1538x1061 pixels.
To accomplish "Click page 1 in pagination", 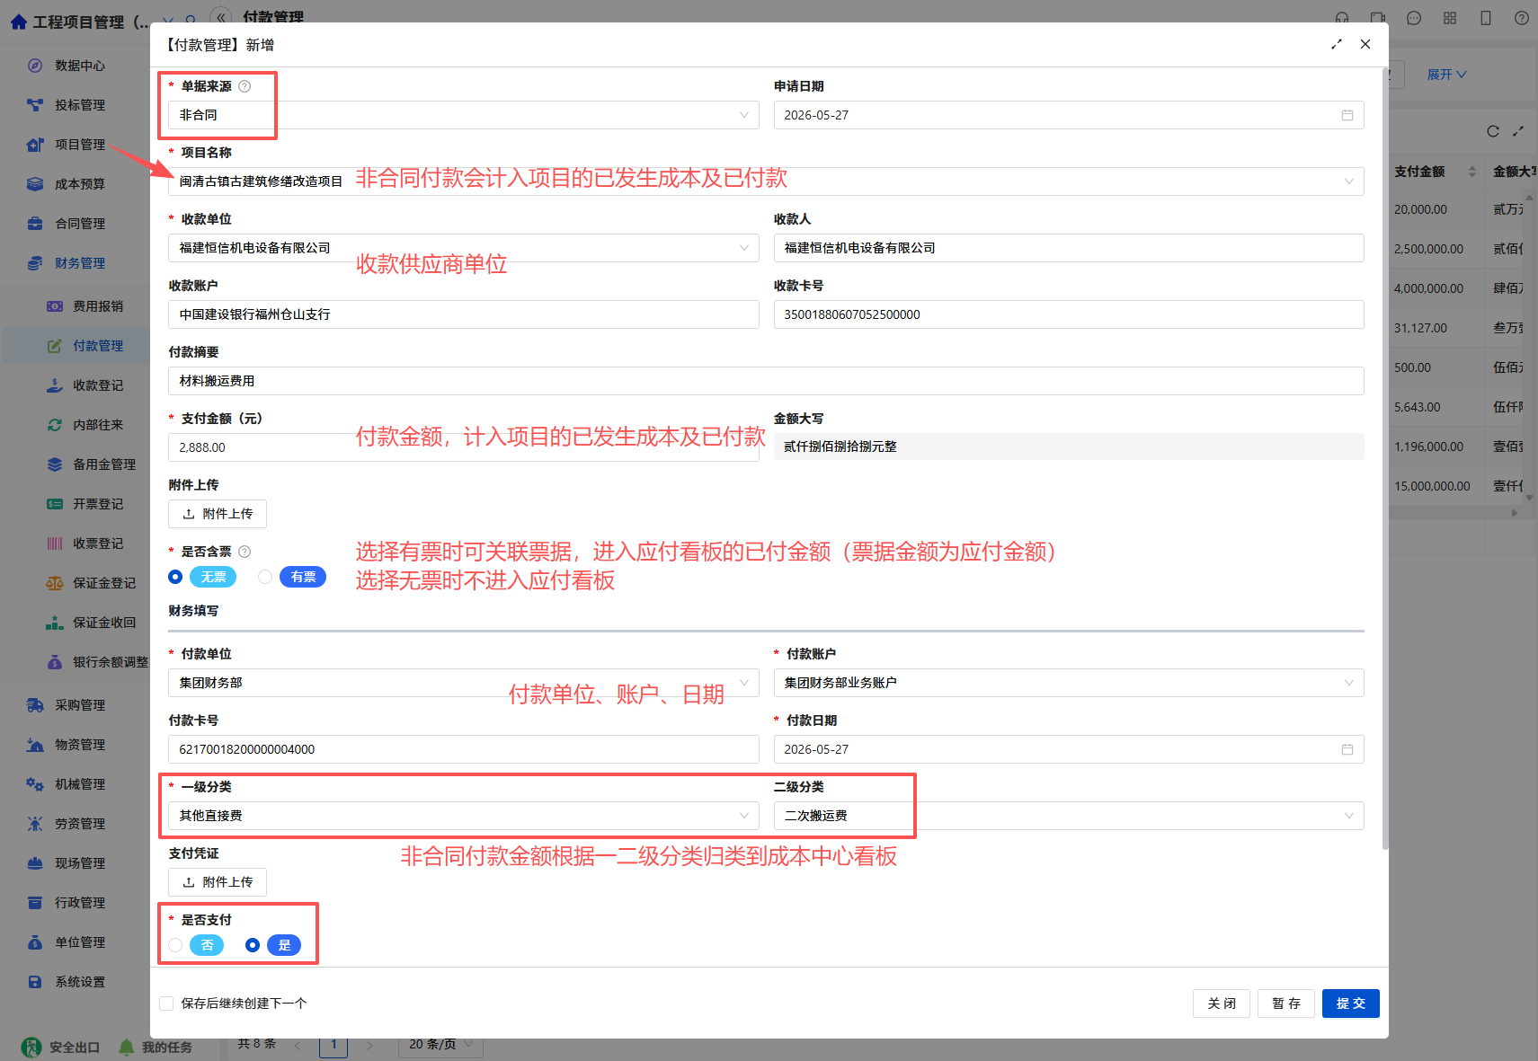I will coord(333,1044).
